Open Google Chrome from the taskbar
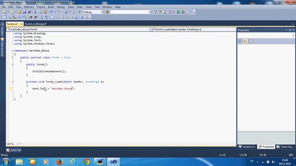Viewport: 296px width, 166px height. [x=86, y=162]
